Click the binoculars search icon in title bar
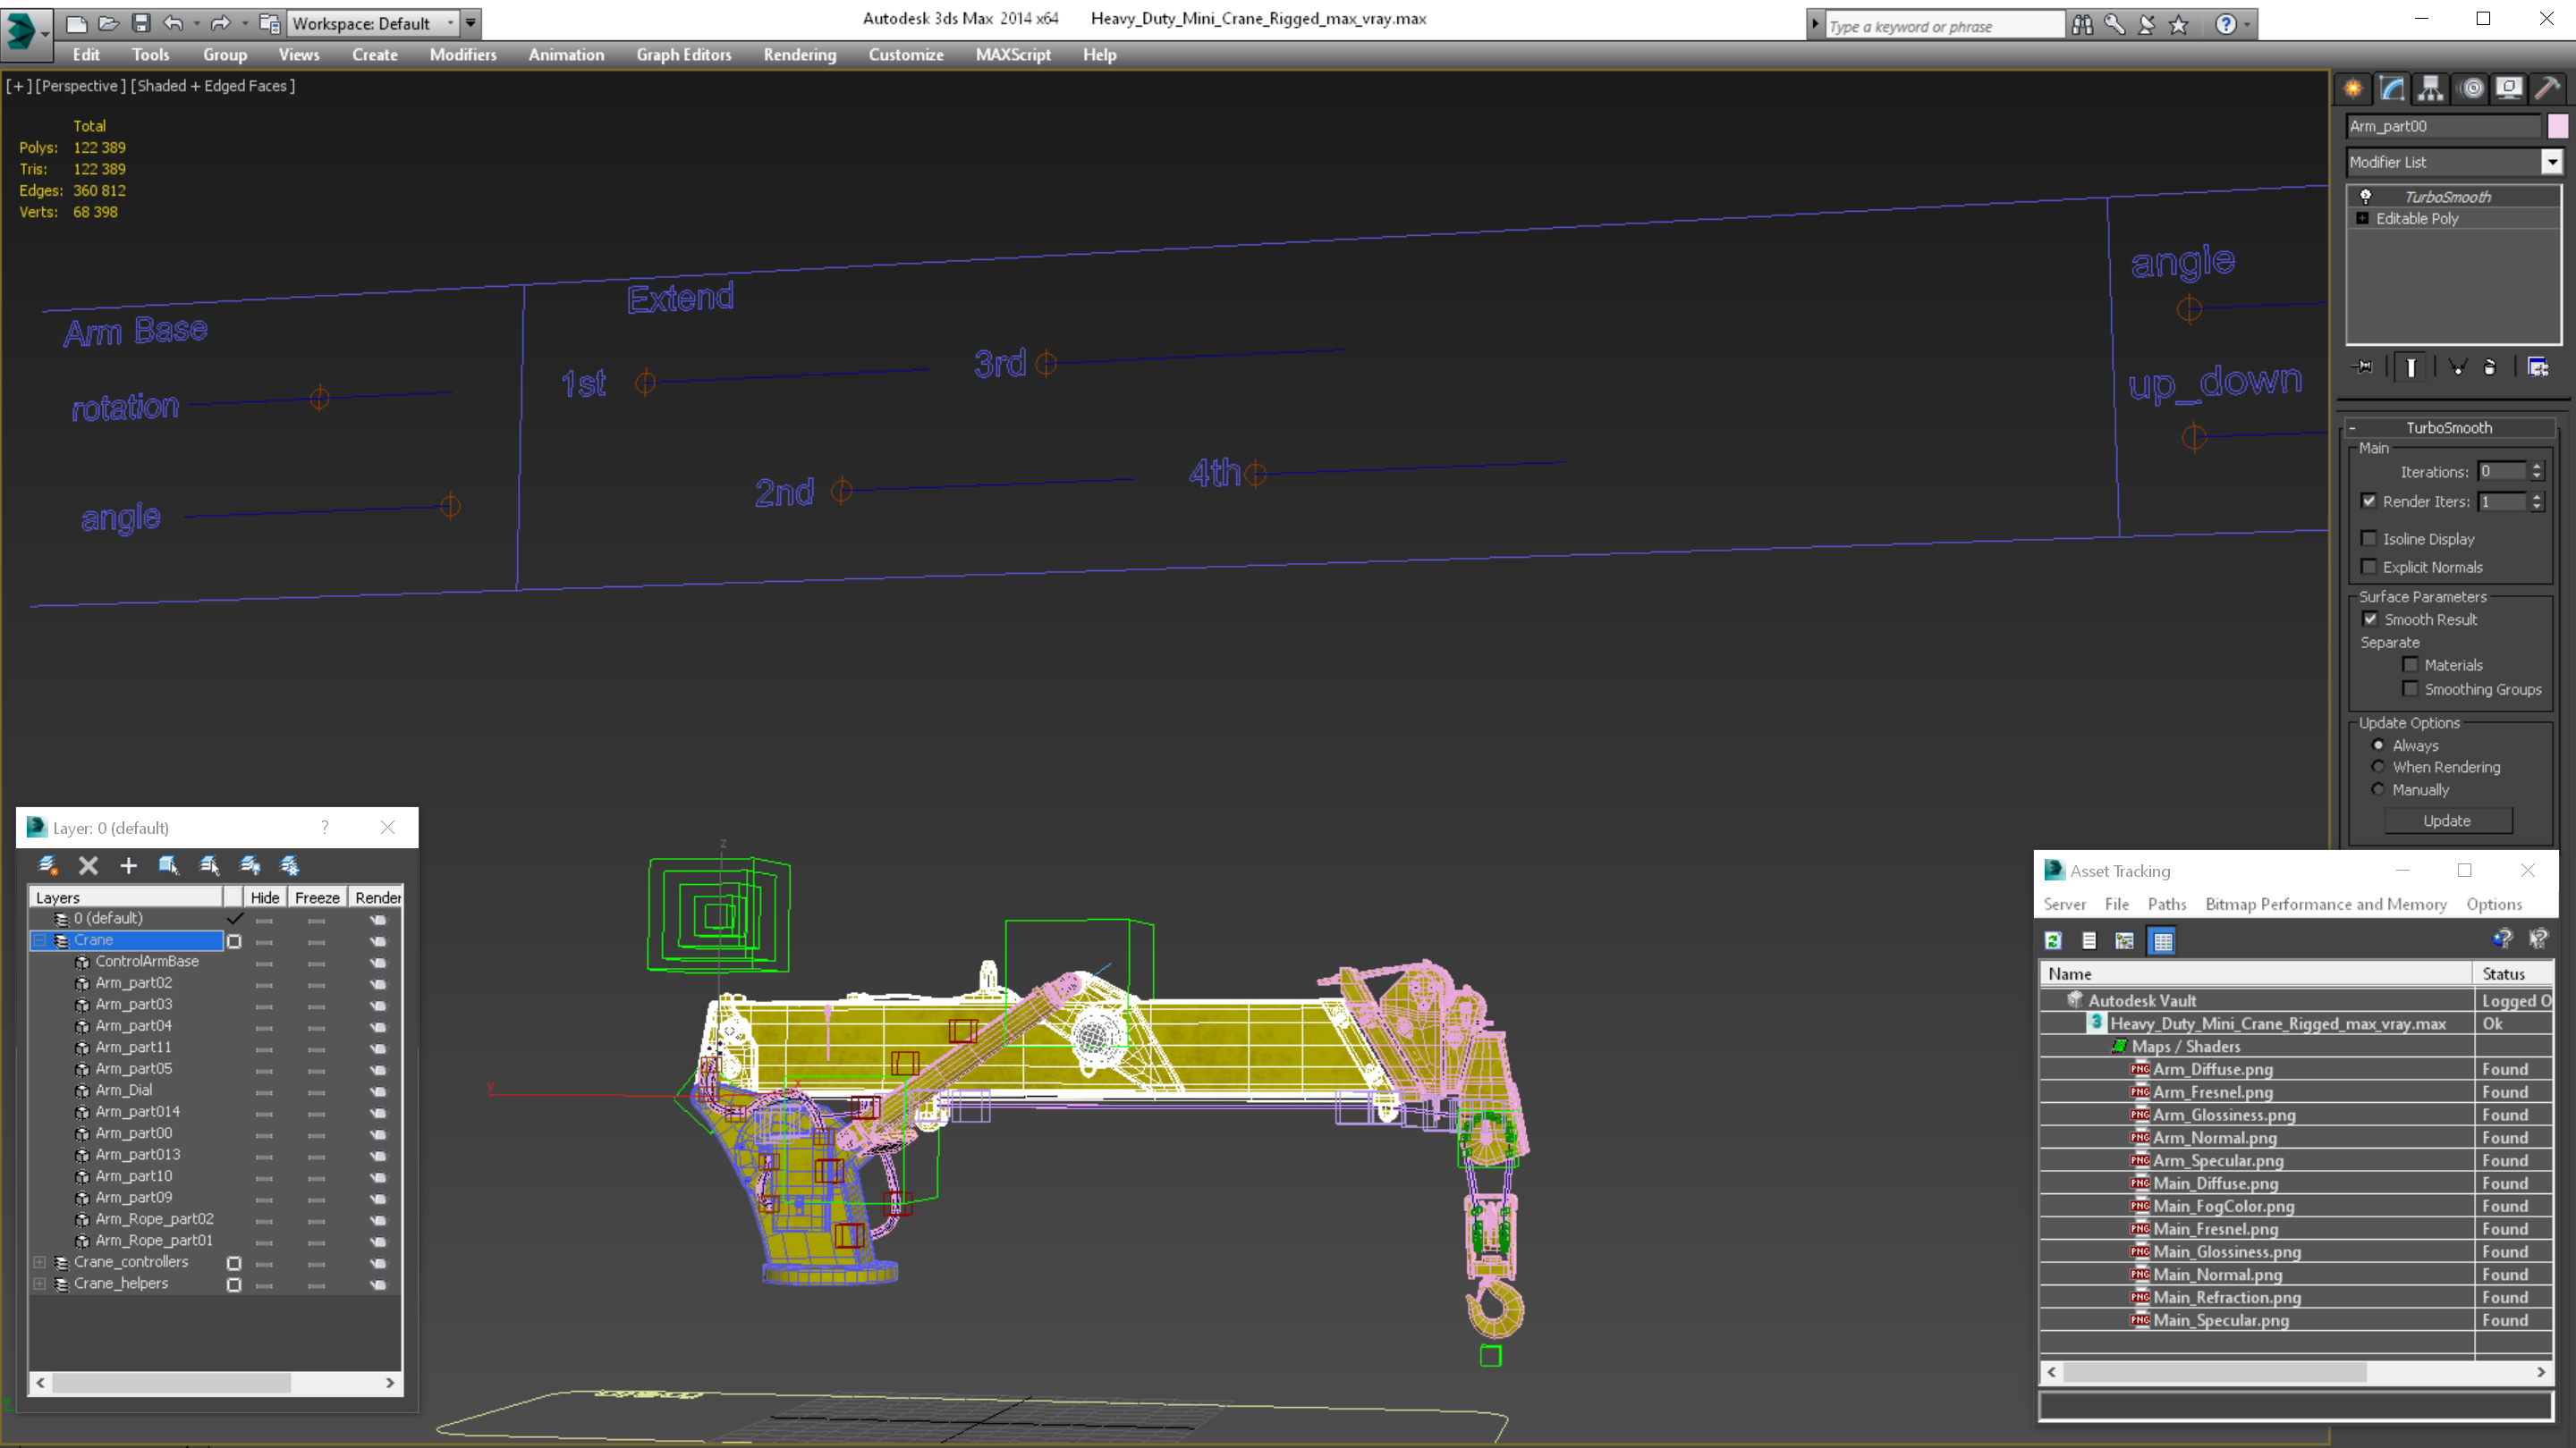2576x1448 pixels. coord(2083,24)
